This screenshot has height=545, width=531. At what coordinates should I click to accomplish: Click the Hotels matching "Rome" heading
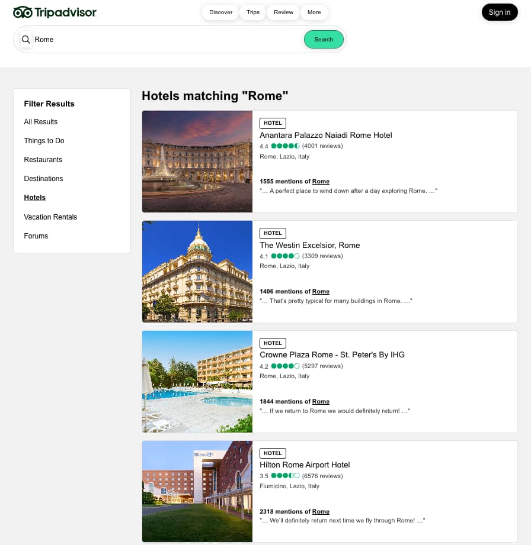tap(215, 96)
